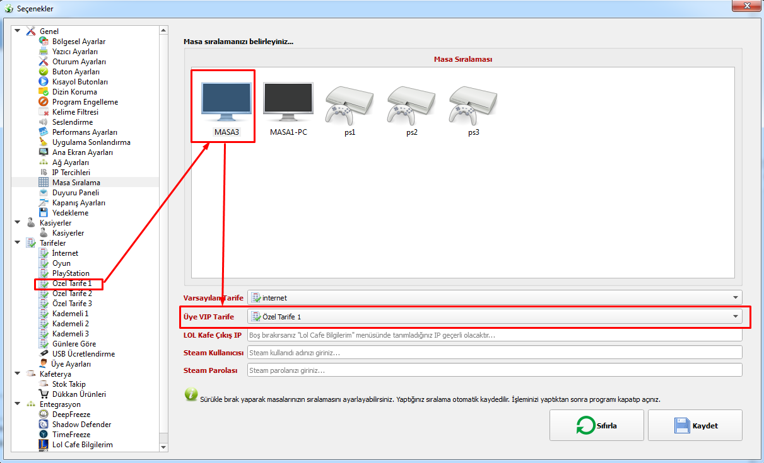This screenshot has width=764, height=463.
Task: Click the MASA1-PC monitor icon
Action: pyautogui.click(x=288, y=102)
